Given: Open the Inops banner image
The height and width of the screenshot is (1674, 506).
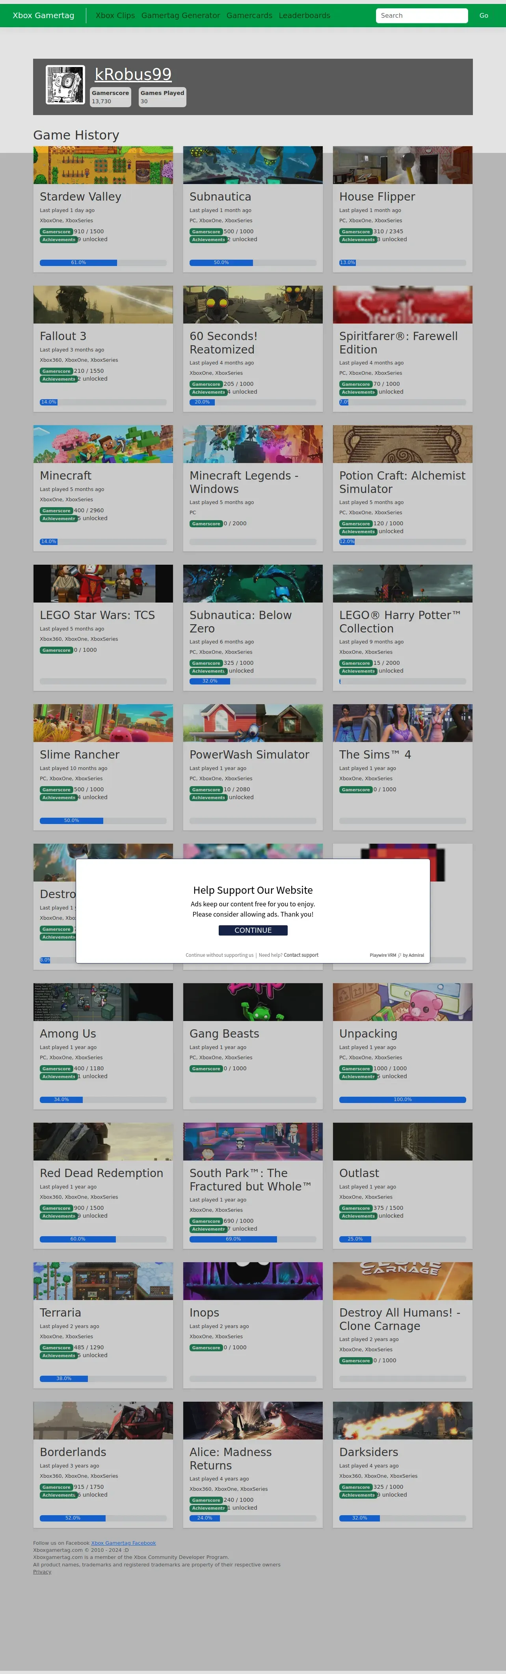Looking at the screenshot, I should pyautogui.click(x=253, y=1282).
